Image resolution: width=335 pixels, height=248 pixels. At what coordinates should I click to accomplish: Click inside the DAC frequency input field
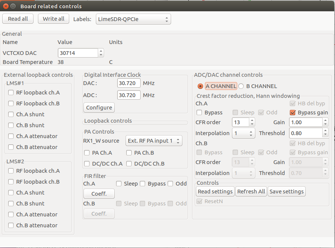pyautogui.click(x=129, y=83)
